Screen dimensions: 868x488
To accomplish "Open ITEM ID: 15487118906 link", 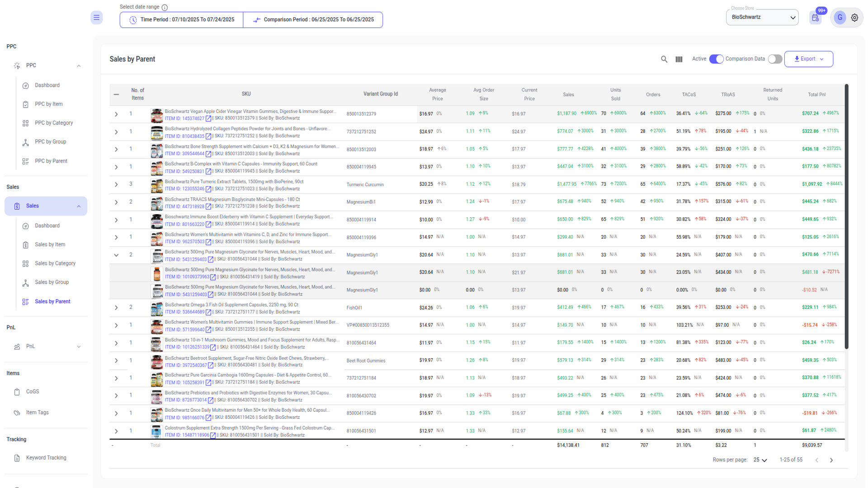I will (x=187, y=436).
